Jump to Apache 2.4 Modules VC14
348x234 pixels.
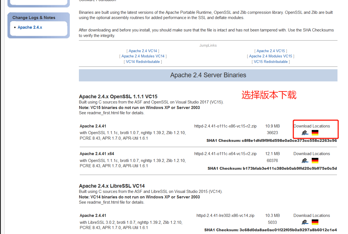pos(143,56)
